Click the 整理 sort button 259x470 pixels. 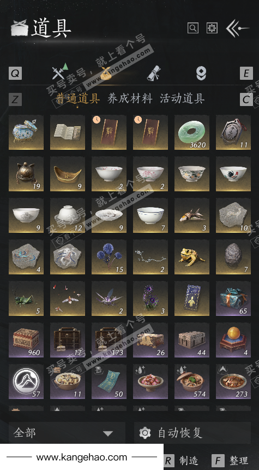[230, 461]
